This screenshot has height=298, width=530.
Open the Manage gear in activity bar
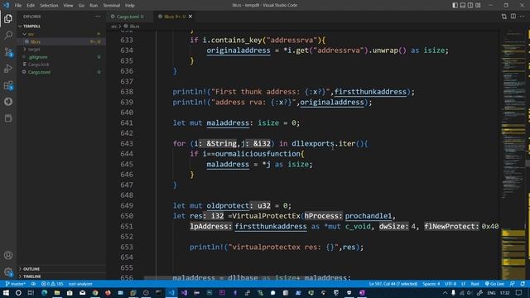pos(8,272)
